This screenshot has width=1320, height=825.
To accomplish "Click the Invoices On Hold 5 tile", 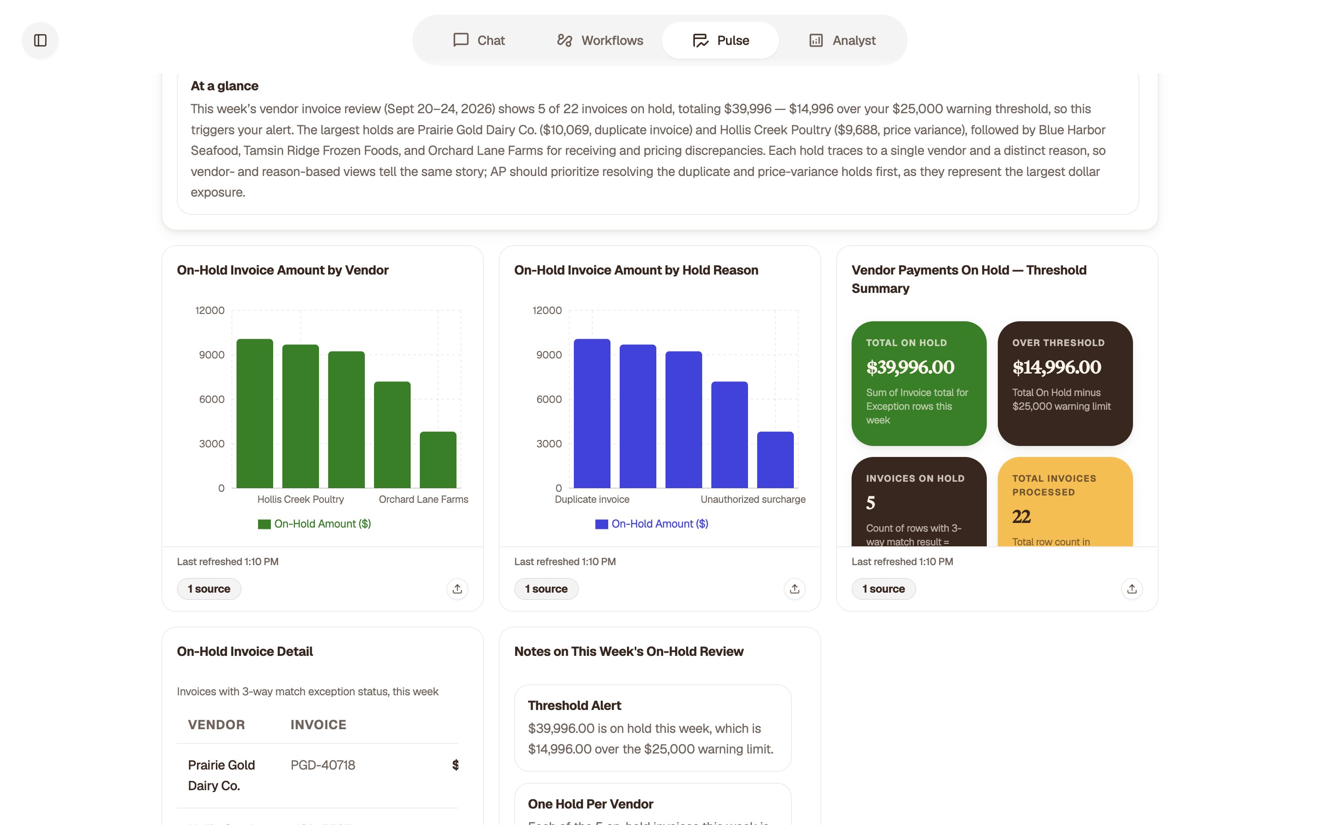I will pos(918,502).
